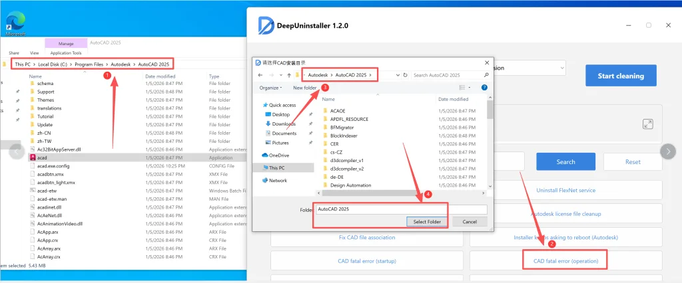682x283 pixels.
Task: Select the acad application file
Action: click(41, 158)
